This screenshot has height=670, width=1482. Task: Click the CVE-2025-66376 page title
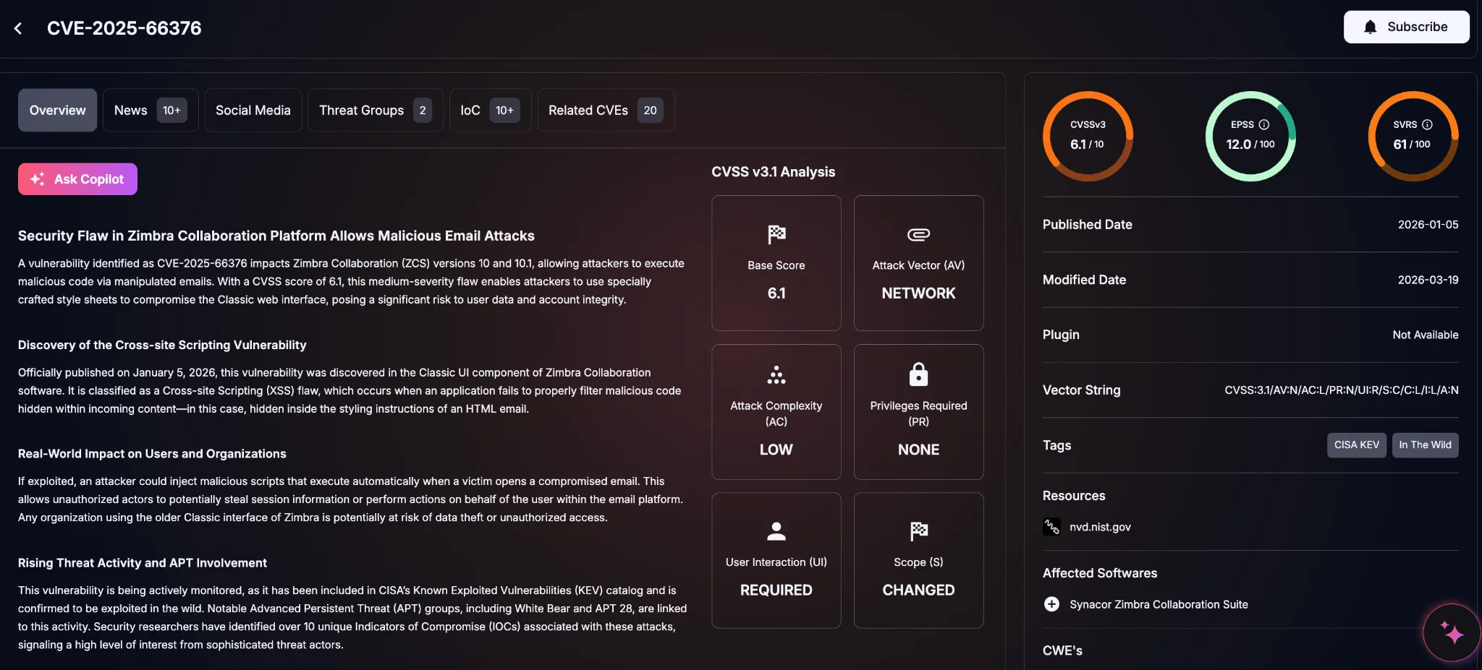[x=124, y=28]
